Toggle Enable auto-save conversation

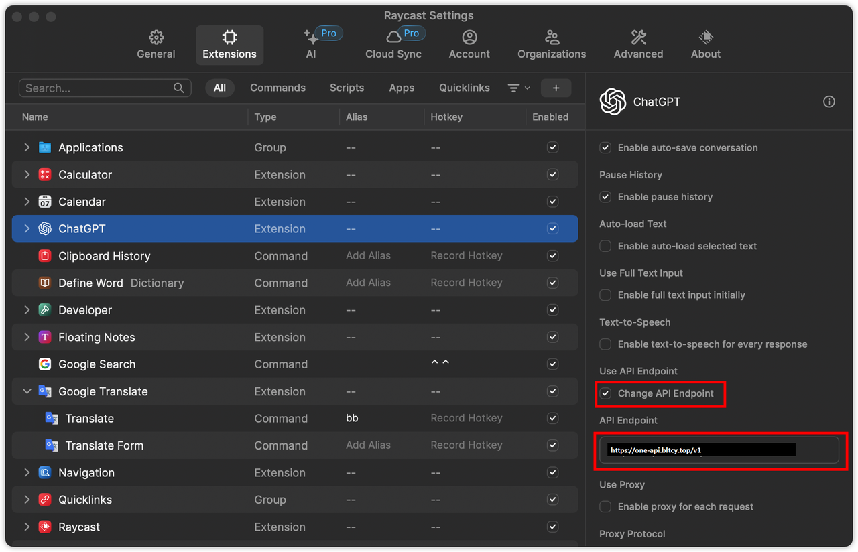pos(605,147)
